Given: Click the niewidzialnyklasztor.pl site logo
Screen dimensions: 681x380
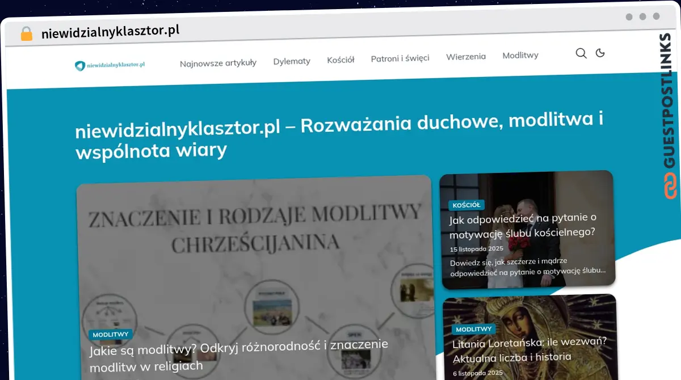Looking at the screenshot, I should pyautogui.click(x=110, y=65).
